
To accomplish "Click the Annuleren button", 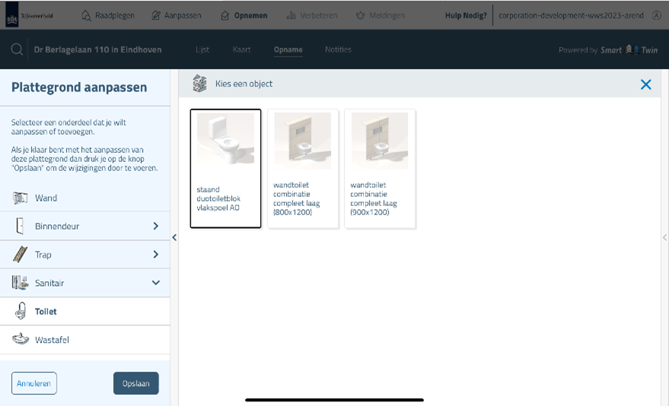I will pos(34,383).
